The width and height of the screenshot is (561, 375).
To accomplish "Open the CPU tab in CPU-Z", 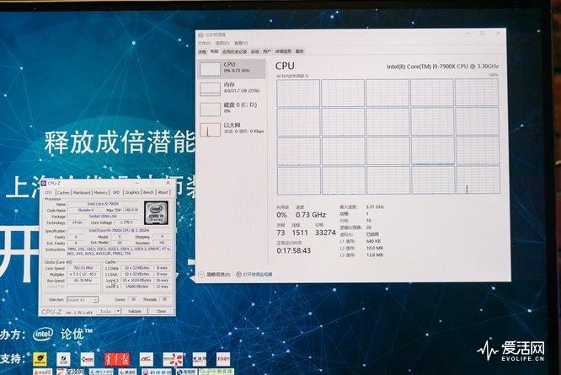I will click(48, 192).
